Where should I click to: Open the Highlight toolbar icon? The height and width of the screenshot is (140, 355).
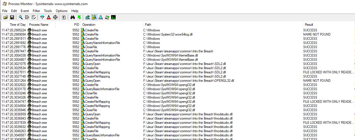[49, 17]
